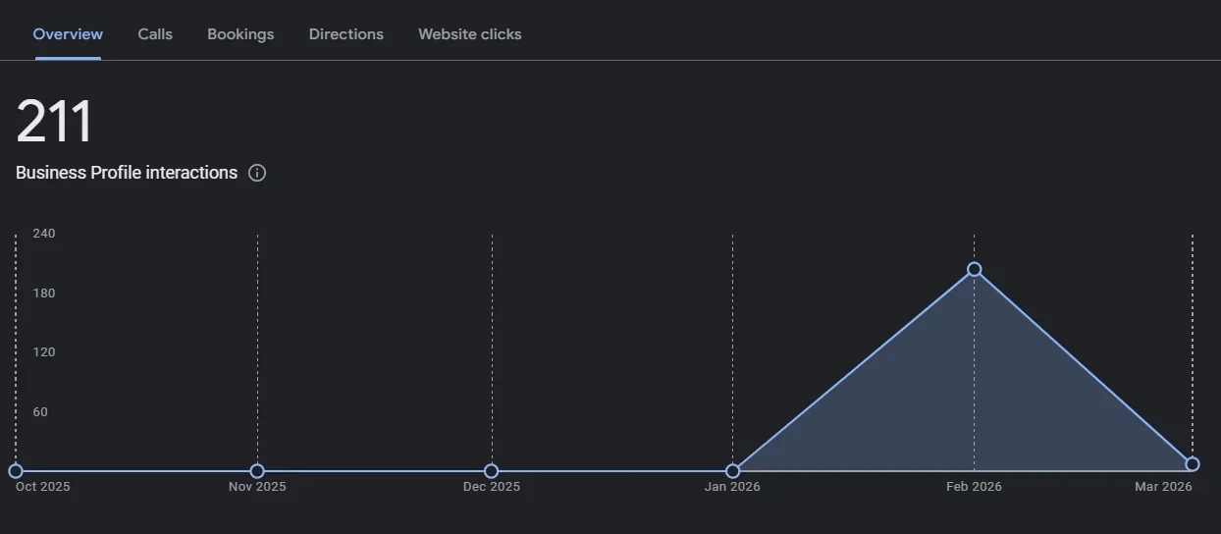Click the Dec 2025 x-axis label
This screenshot has width=1221, height=534.
(x=492, y=487)
